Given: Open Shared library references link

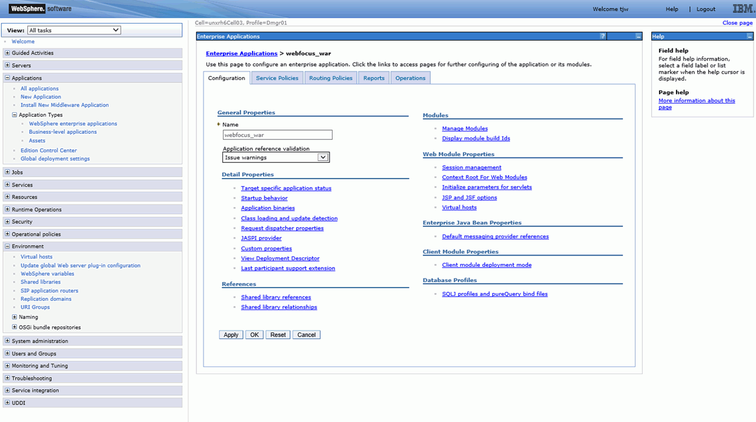Looking at the screenshot, I should [x=276, y=297].
